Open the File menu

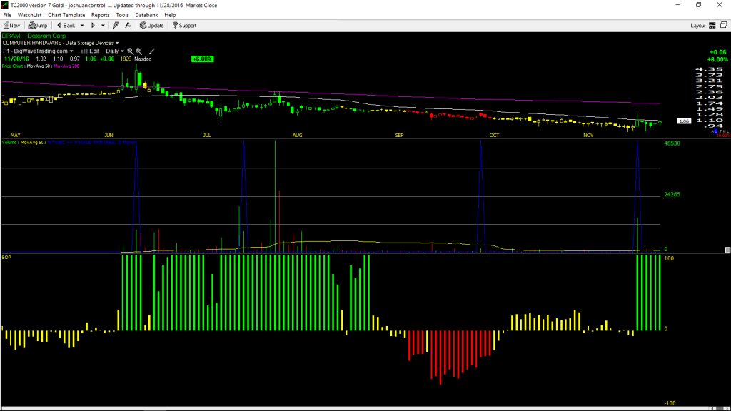pos(7,15)
